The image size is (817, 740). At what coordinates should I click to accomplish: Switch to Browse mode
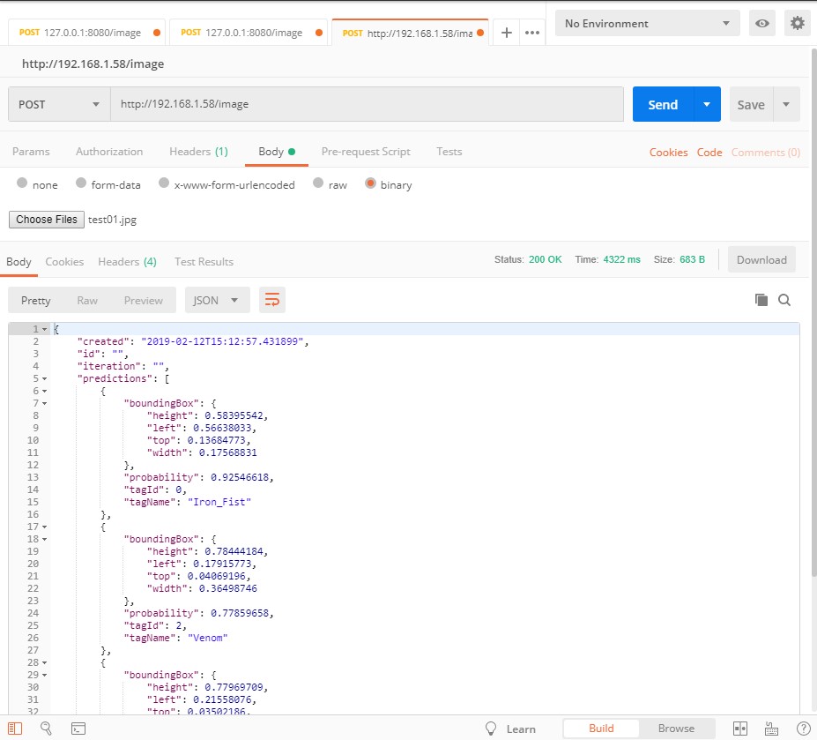[x=676, y=729]
